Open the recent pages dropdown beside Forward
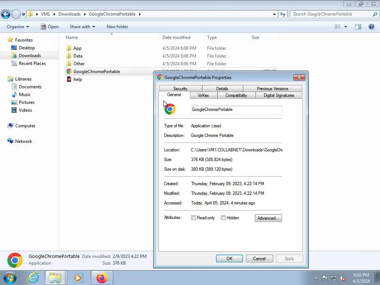The image size is (380, 285). coord(23,14)
